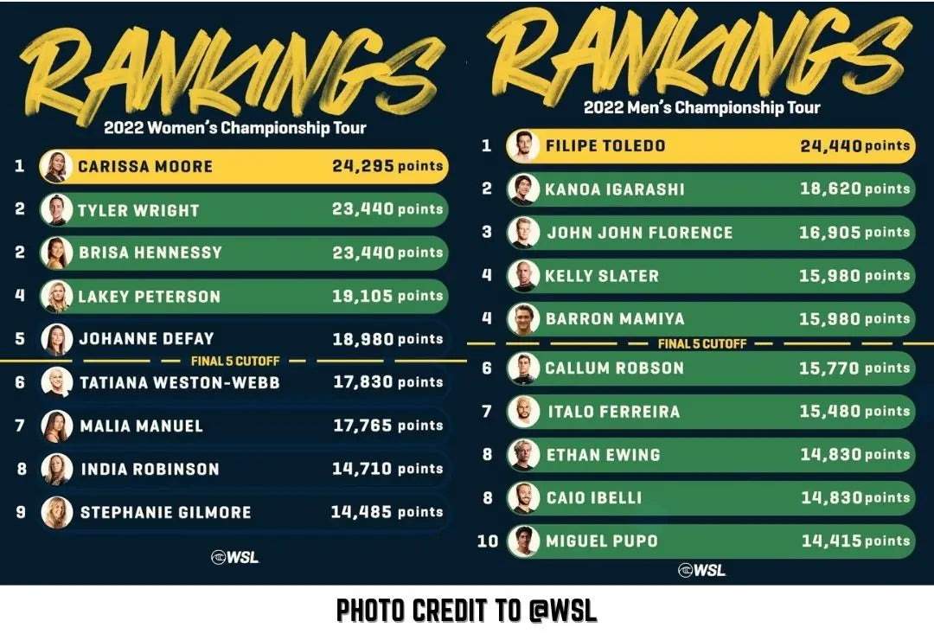934x634 pixels.
Task: Click the avatar beside Stephanie Gilmore
Action: click(x=57, y=512)
